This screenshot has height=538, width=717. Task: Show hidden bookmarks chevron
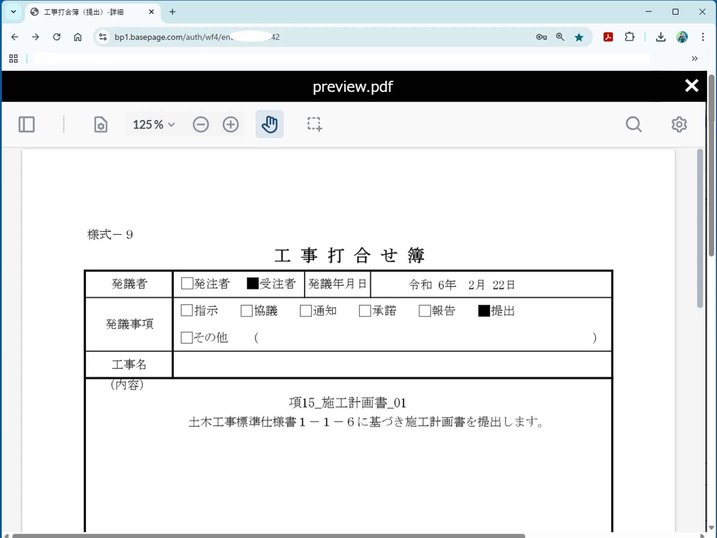tap(694, 59)
